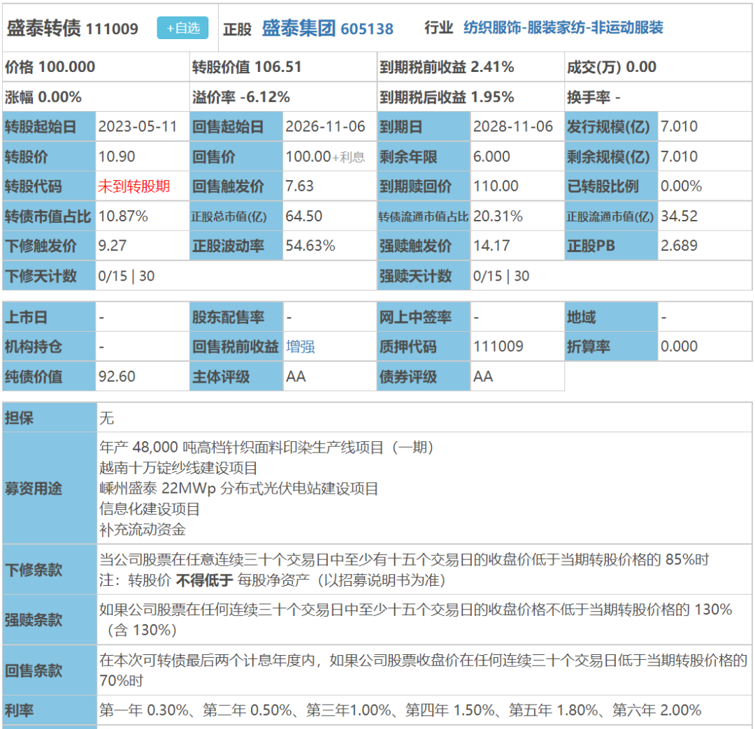
Task: Click the 越南十万锭纱线建设项目 line
Action: [x=178, y=468]
